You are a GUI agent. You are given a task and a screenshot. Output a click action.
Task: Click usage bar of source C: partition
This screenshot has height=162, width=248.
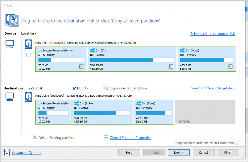[x=132, y=60]
